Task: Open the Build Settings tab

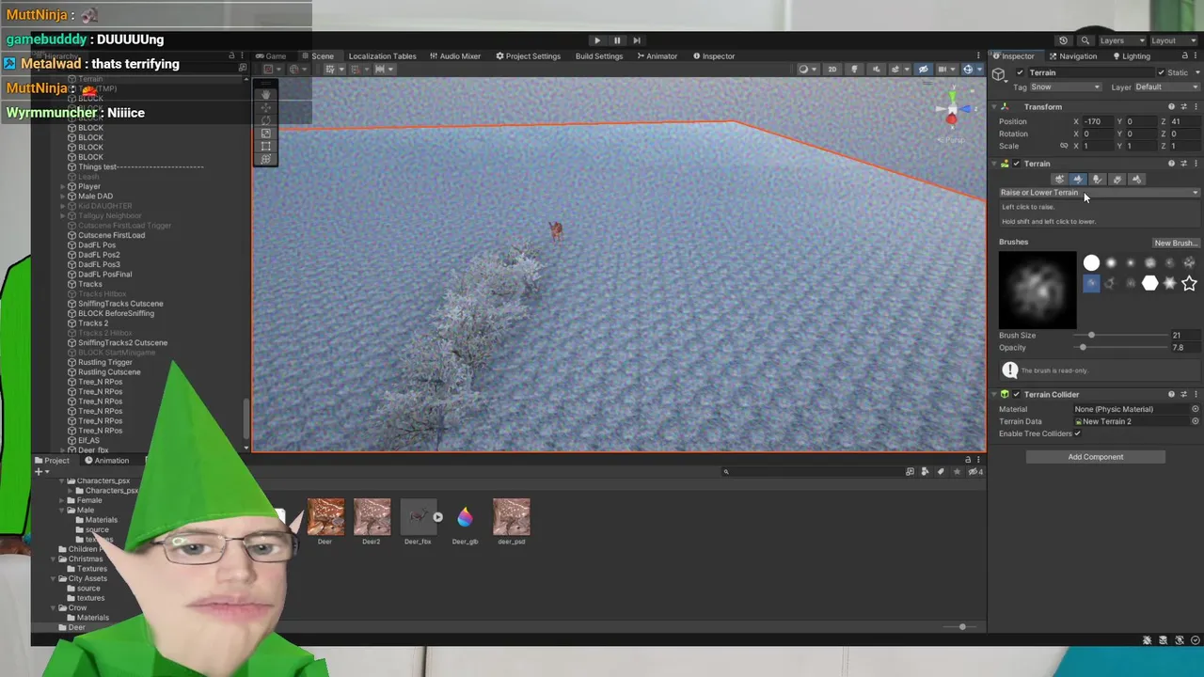Action: 599,56
